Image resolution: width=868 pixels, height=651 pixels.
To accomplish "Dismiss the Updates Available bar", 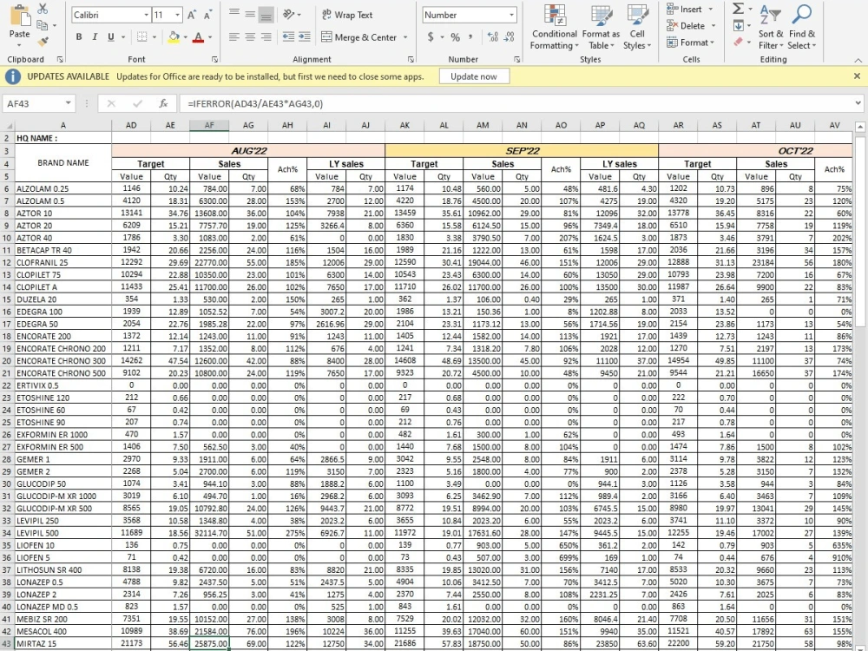I will [x=857, y=76].
